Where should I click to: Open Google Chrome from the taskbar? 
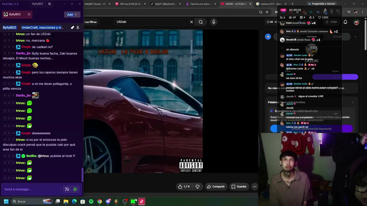click(x=99, y=201)
